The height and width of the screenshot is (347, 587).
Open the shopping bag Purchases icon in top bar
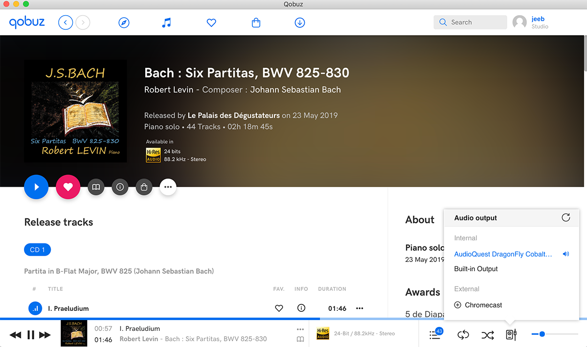(256, 22)
